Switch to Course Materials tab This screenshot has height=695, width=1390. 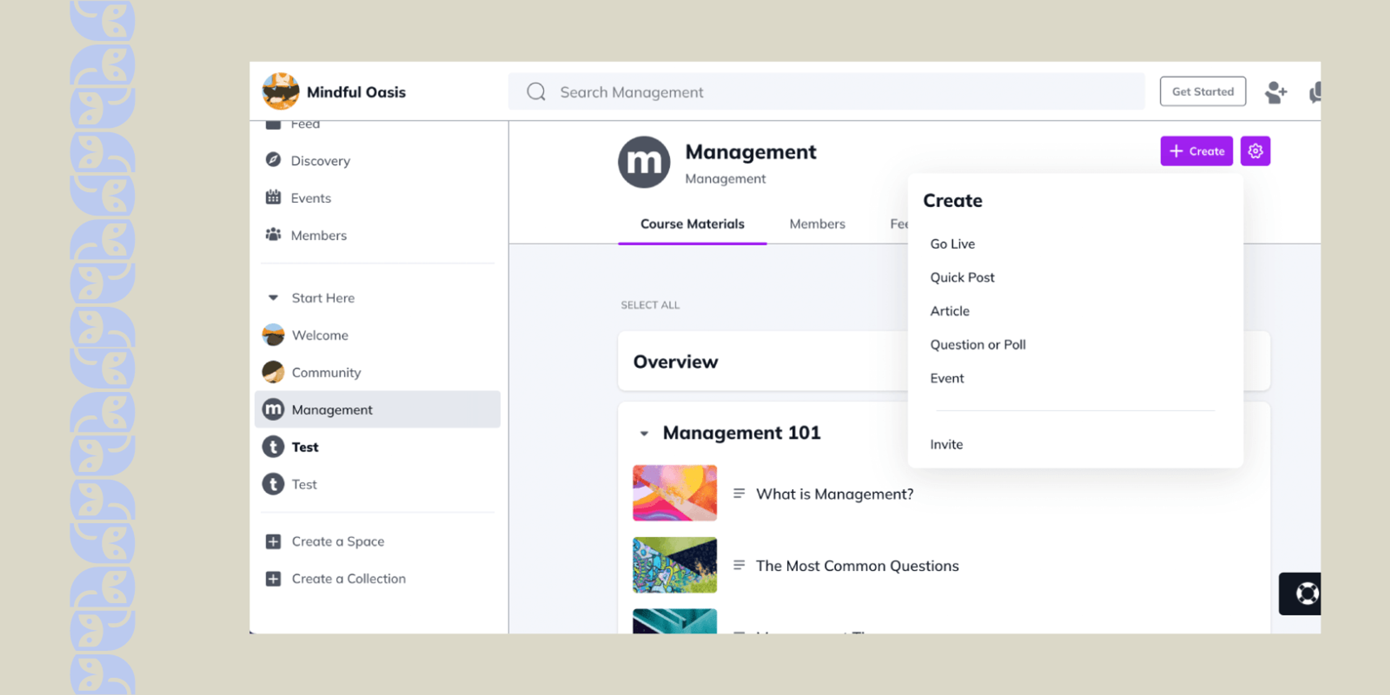(692, 224)
